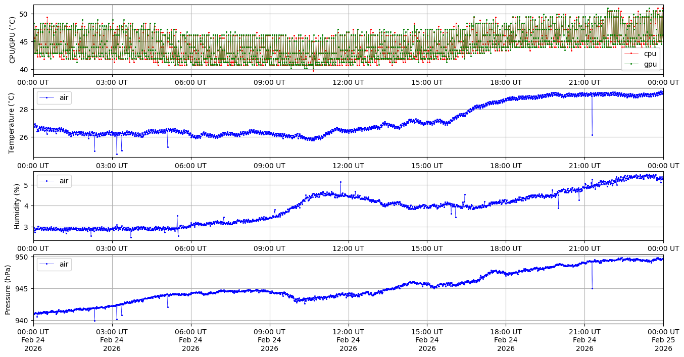Select humidity spike point just before 12:00 UT

click(340, 182)
